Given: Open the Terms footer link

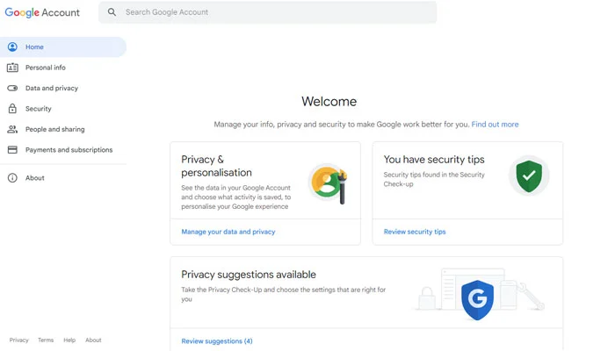Looking at the screenshot, I should coord(46,340).
